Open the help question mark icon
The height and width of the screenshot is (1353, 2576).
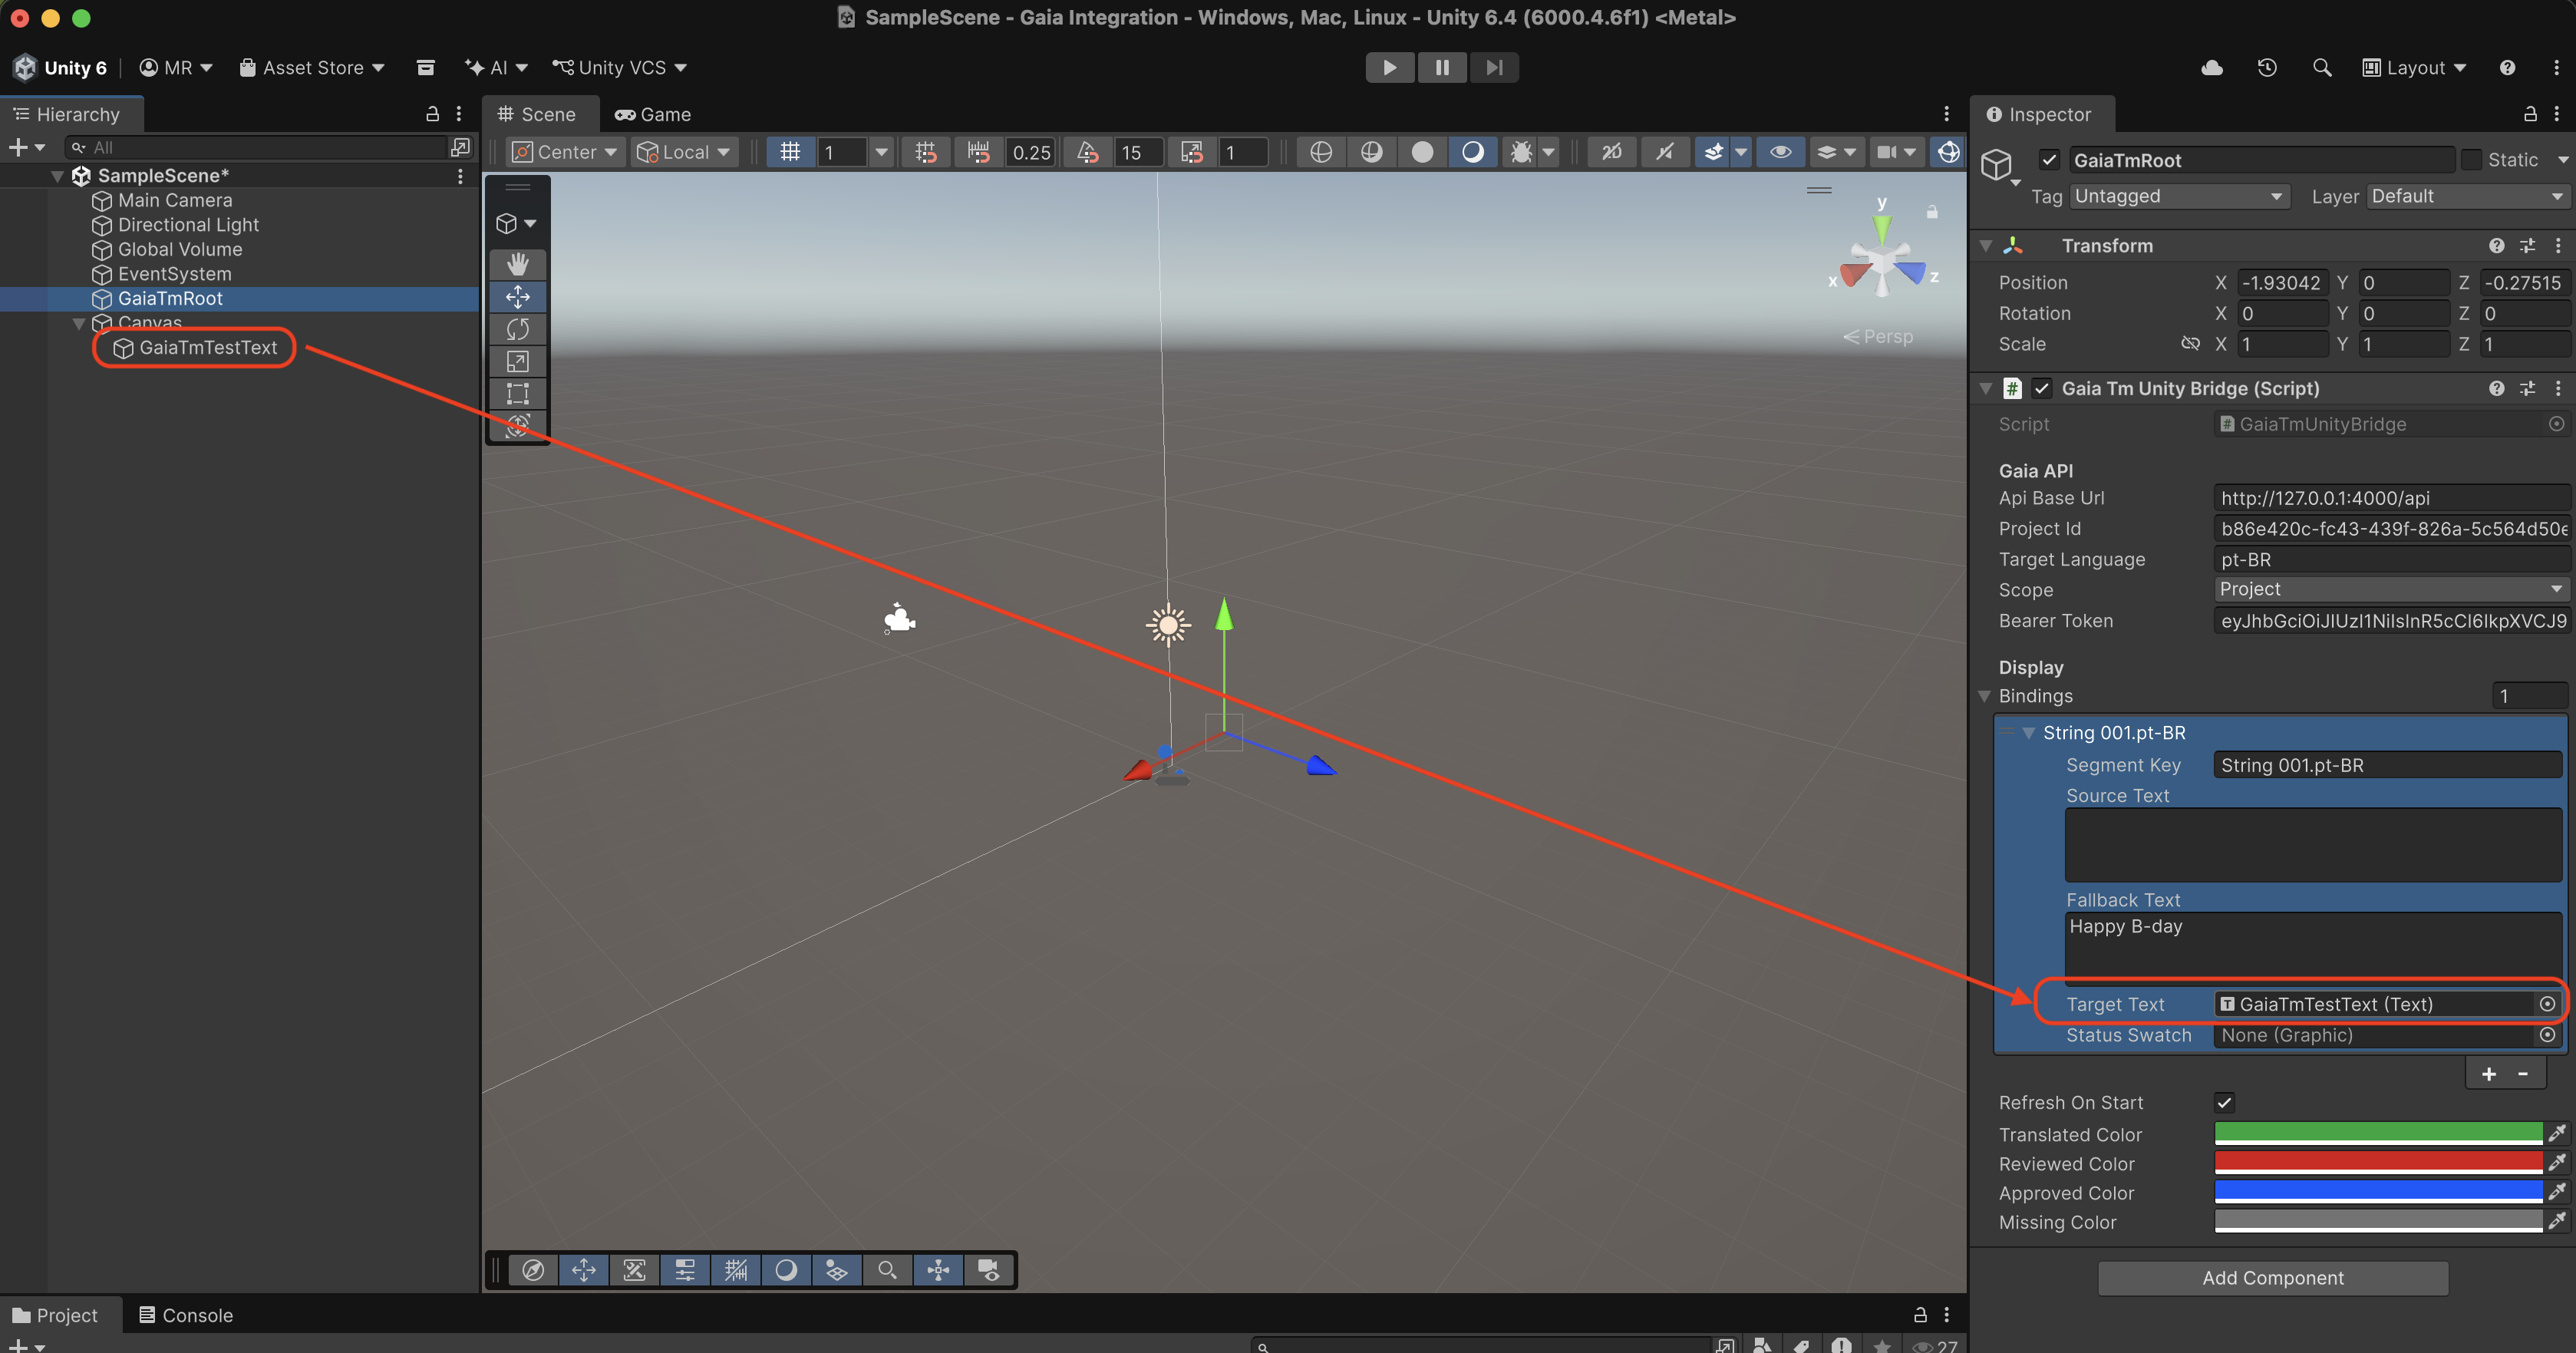2507,67
